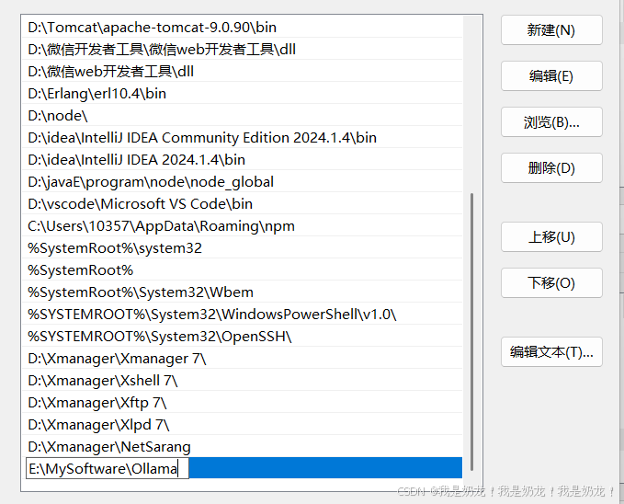This screenshot has width=624, height=504.
Task: Select the D:\Xmanager\Xftp 7\ entry
Action: pyautogui.click(x=242, y=403)
